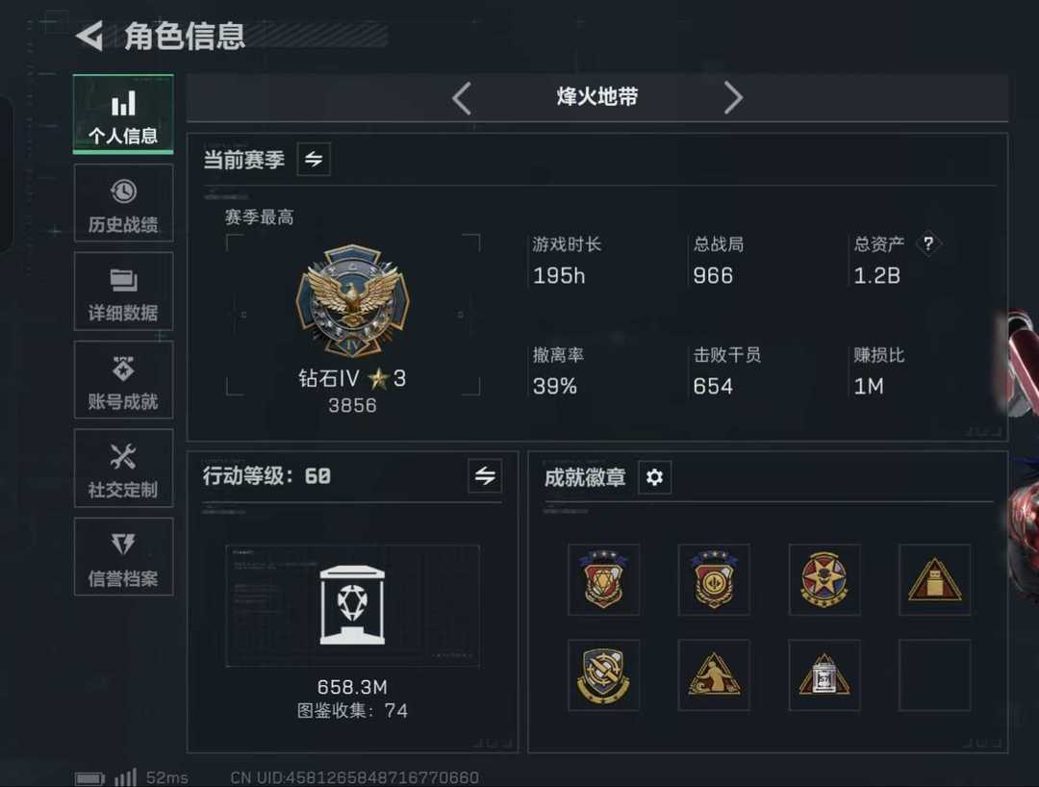Toggle the 行动等级 swap button
Image resolution: width=1039 pixels, height=787 pixels.
(x=484, y=475)
